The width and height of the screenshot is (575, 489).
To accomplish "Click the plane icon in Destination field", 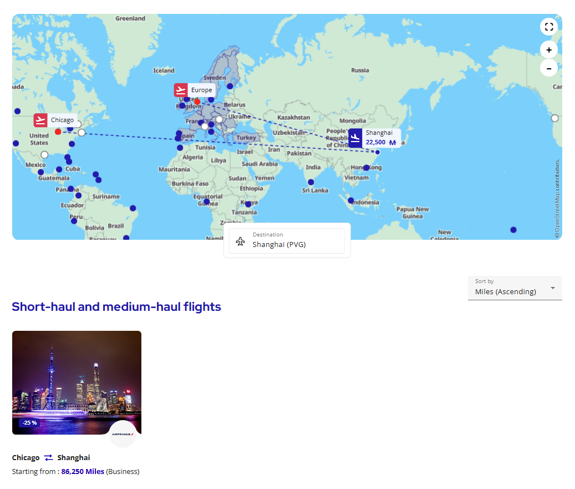I will tap(240, 241).
